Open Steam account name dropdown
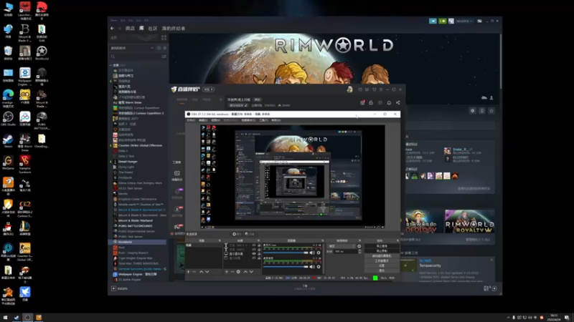The width and height of the screenshot is (574, 322). pos(464,21)
